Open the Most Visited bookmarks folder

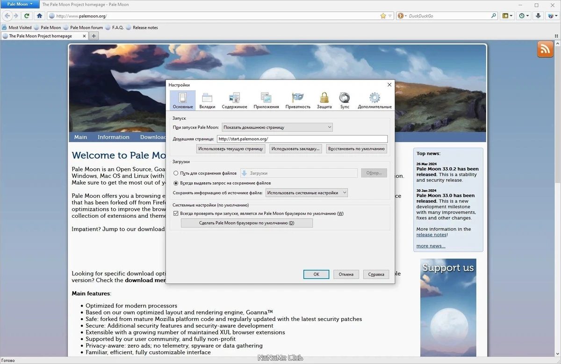(x=17, y=28)
